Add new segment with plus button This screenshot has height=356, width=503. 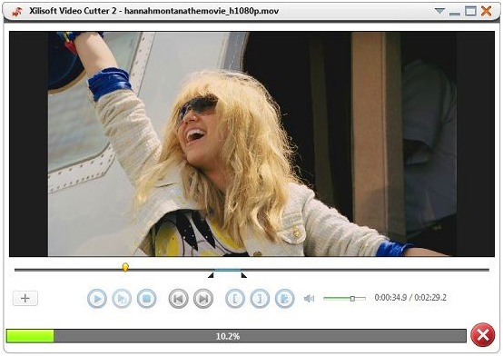(x=25, y=298)
